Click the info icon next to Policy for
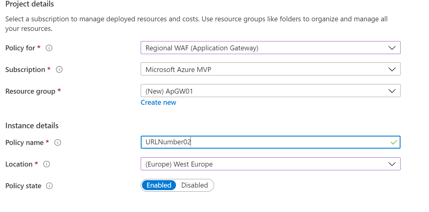Viewport: 429px width, 212px height. (49, 48)
